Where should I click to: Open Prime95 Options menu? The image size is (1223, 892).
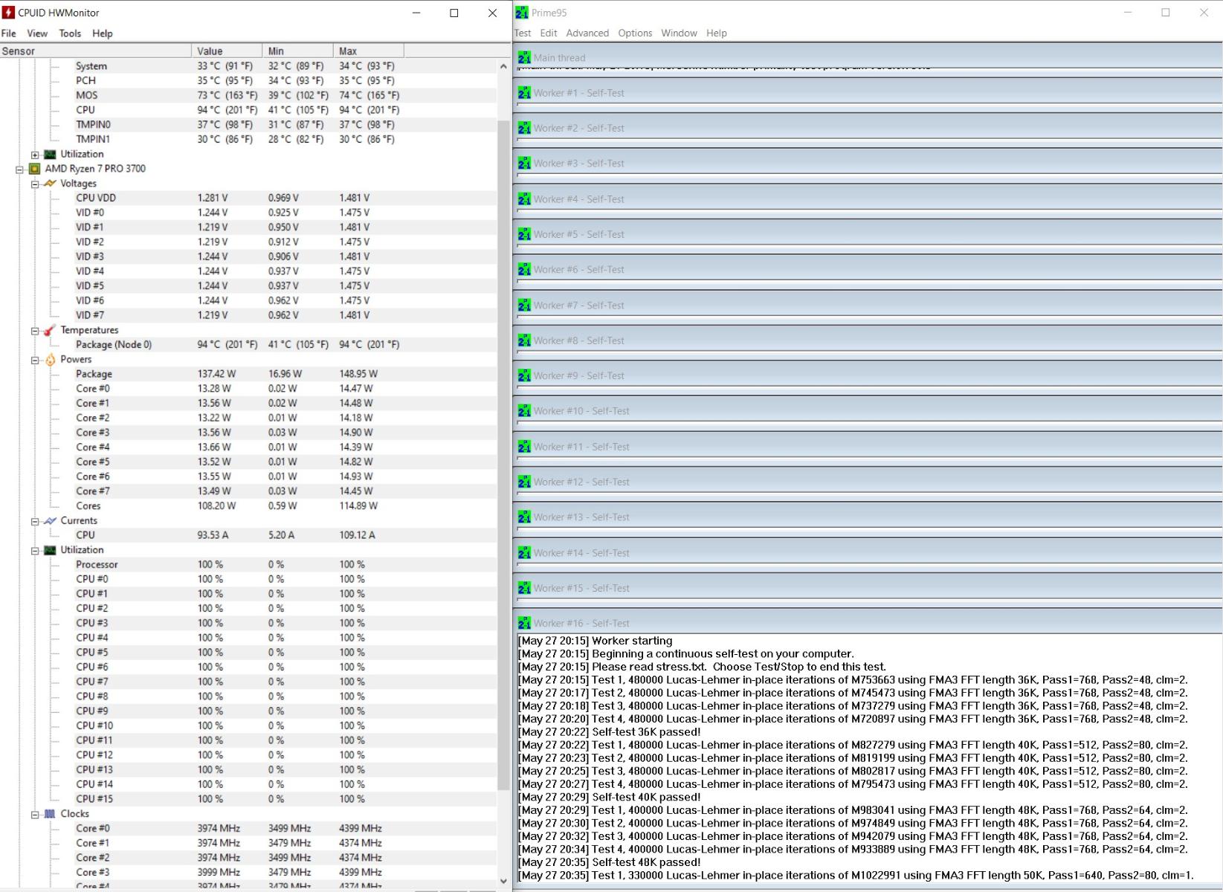click(635, 33)
